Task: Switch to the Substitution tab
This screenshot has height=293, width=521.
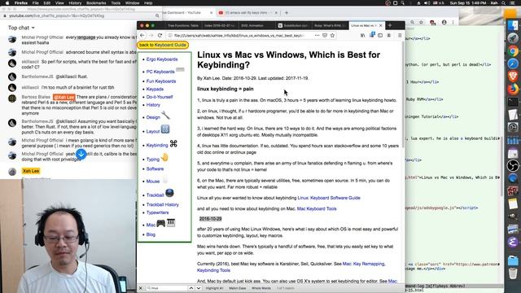Action: (293, 25)
